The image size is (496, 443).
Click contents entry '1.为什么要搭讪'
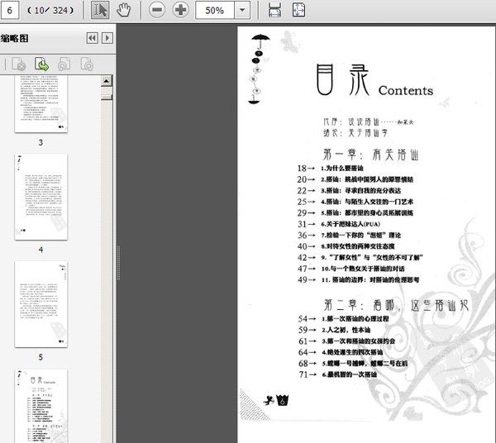tap(342, 169)
